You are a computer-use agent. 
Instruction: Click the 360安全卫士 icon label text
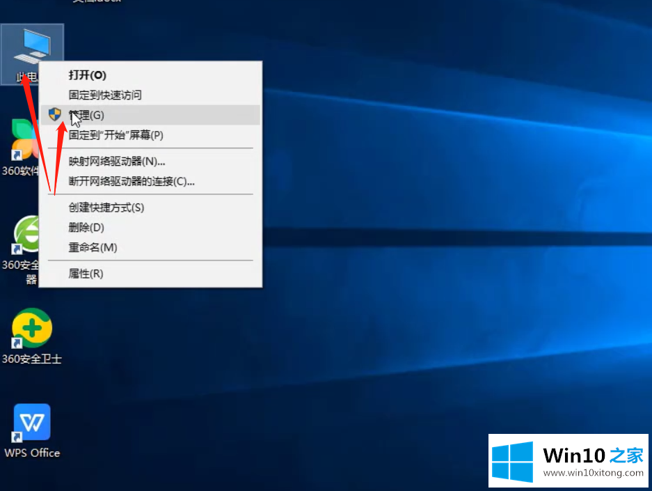coord(32,359)
